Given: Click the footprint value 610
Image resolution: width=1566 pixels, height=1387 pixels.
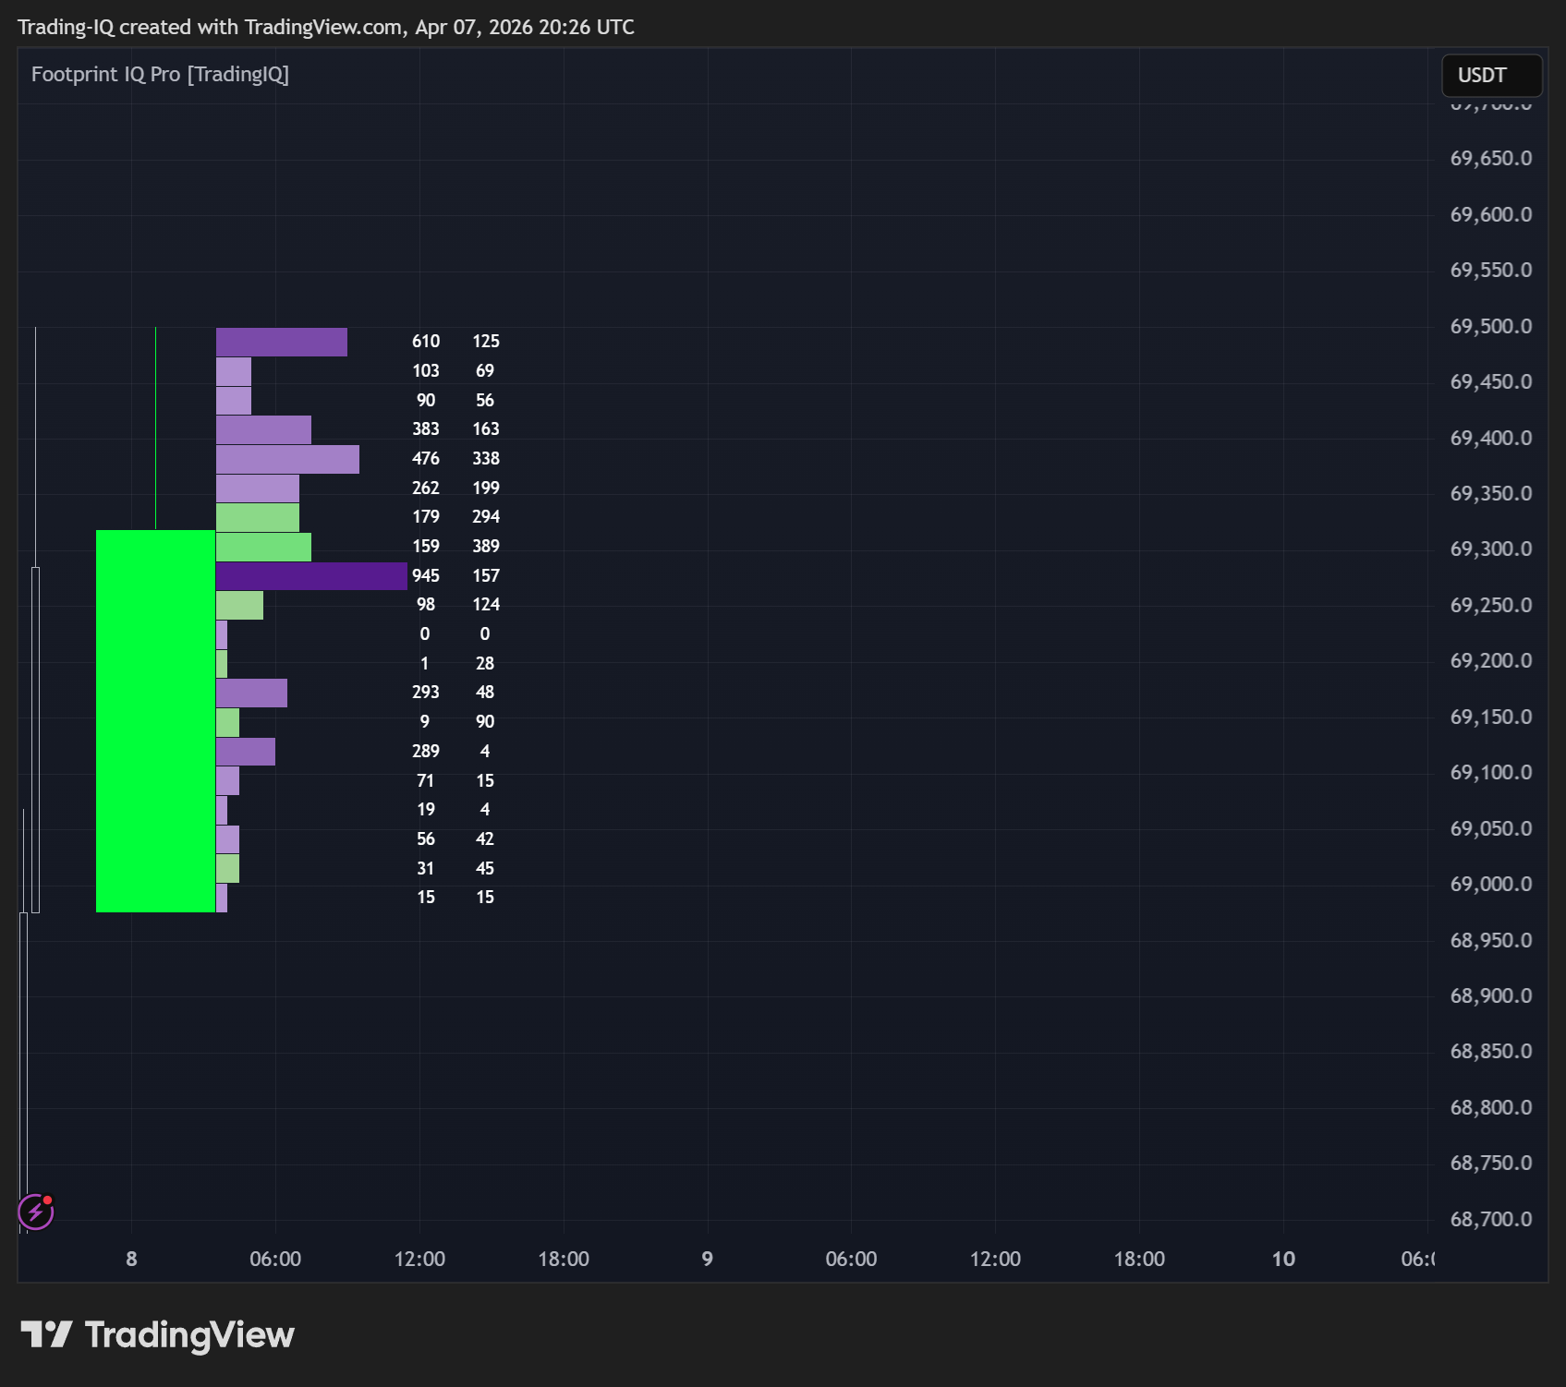Looking at the screenshot, I should (x=426, y=342).
